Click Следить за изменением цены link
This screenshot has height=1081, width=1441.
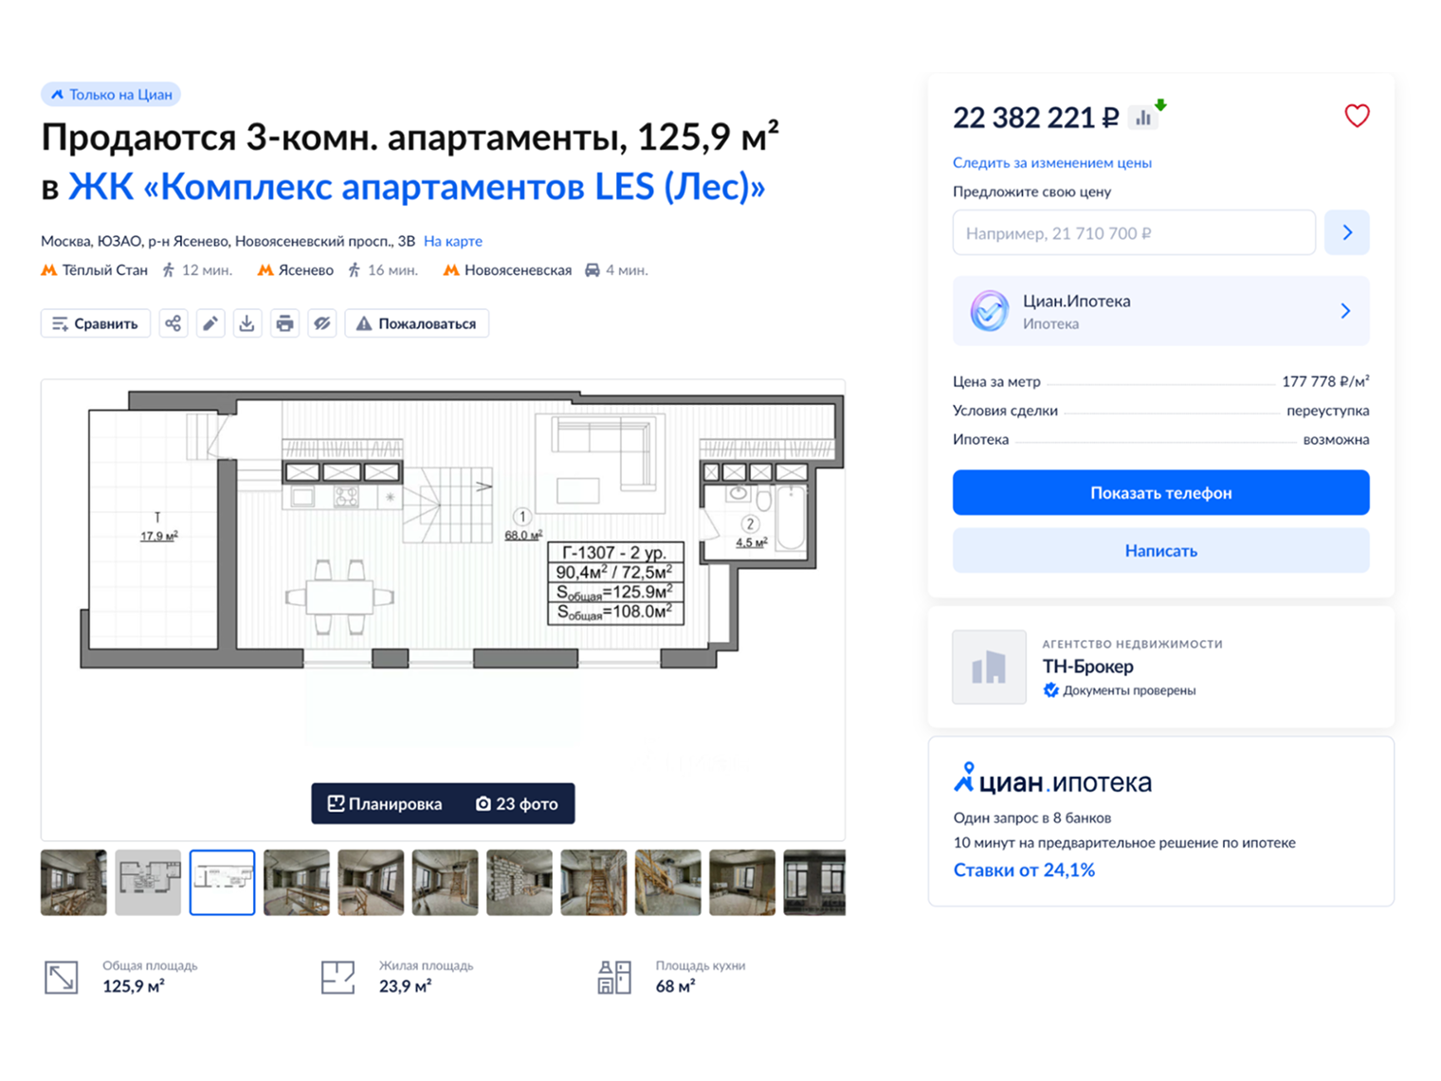point(1051,162)
